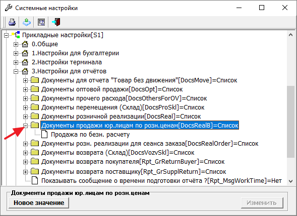This screenshot has width=297, height=216.
Task: Collapse the 3.Настройки для отчётов section
Action: pos(16,71)
